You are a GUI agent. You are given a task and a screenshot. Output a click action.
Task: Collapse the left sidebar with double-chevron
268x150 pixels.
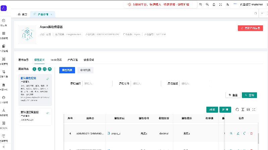click(3, 147)
